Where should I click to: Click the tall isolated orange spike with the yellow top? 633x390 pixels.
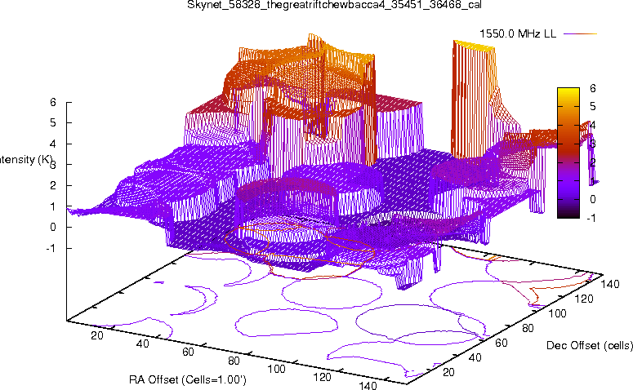[472, 101]
